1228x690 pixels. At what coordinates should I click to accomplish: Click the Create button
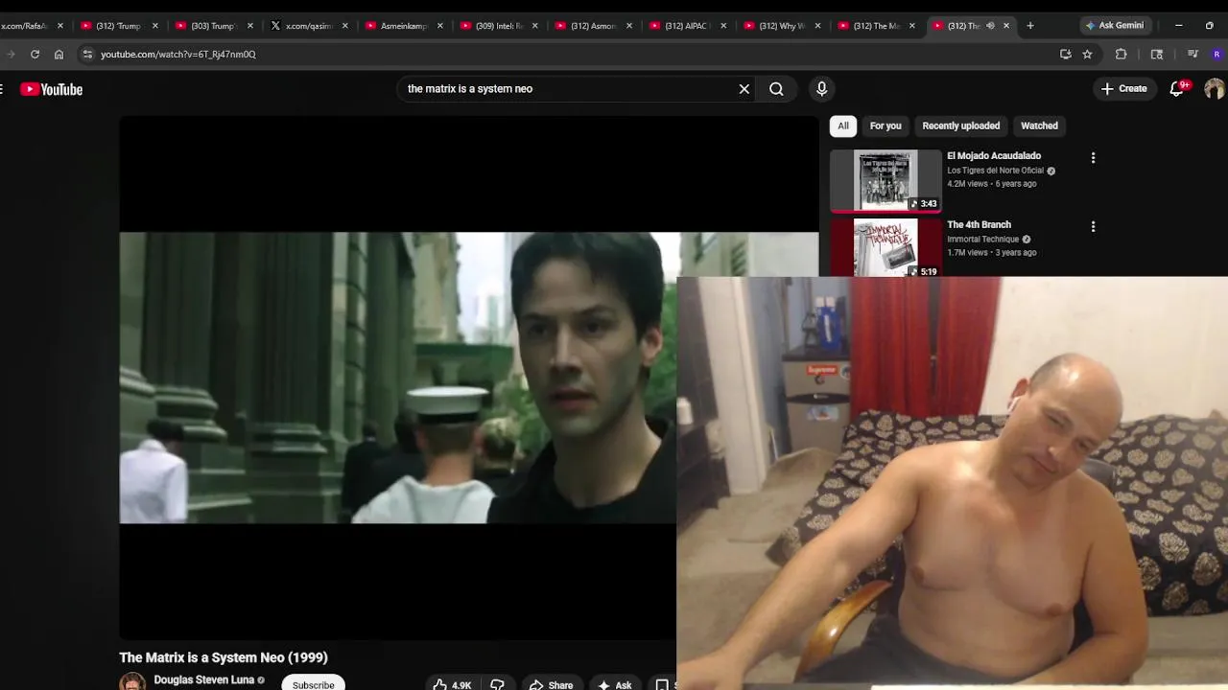pyautogui.click(x=1123, y=89)
